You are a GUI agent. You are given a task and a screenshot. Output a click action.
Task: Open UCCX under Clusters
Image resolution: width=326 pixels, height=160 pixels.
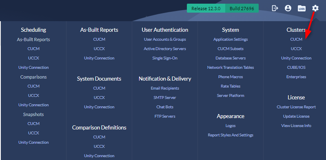point(296,48)
